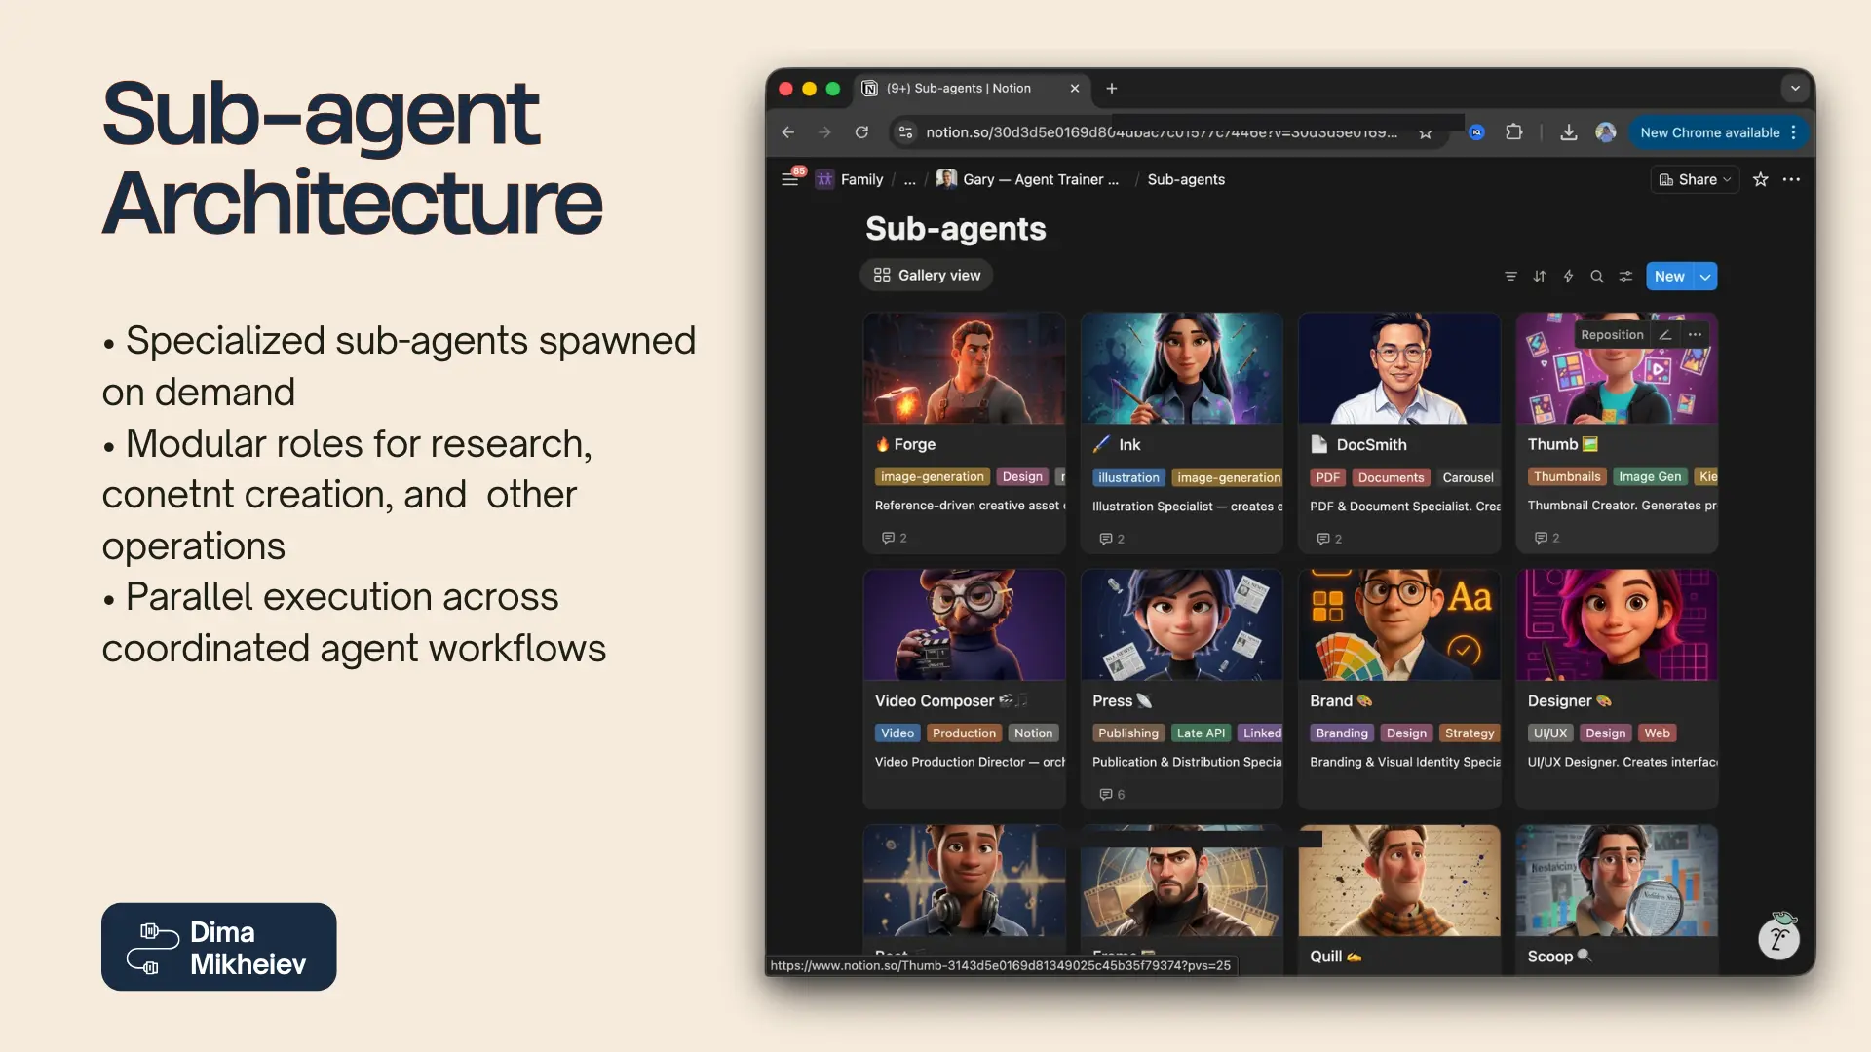Open the Chrome extensions puzzle icon
The image size is (1871, 1052).
[1513, 131]
